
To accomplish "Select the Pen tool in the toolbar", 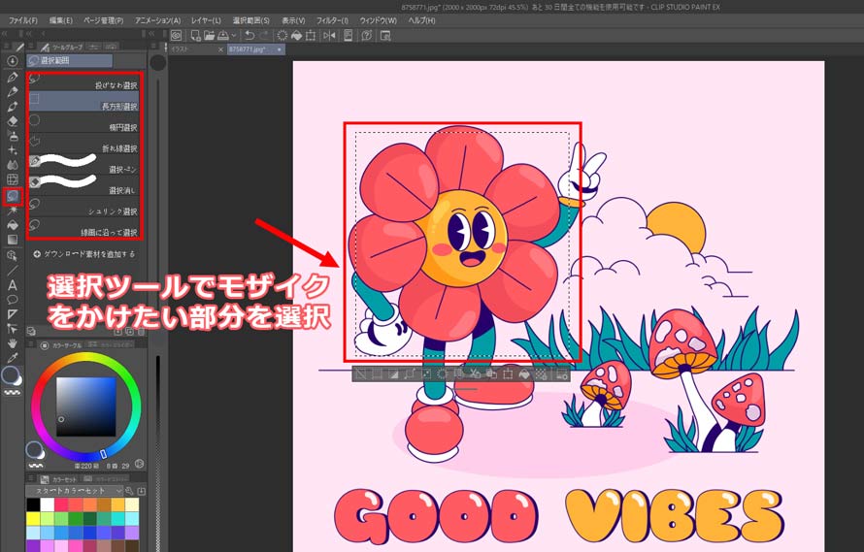I will 12,78.
